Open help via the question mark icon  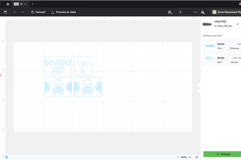click(x=197, y=157)
